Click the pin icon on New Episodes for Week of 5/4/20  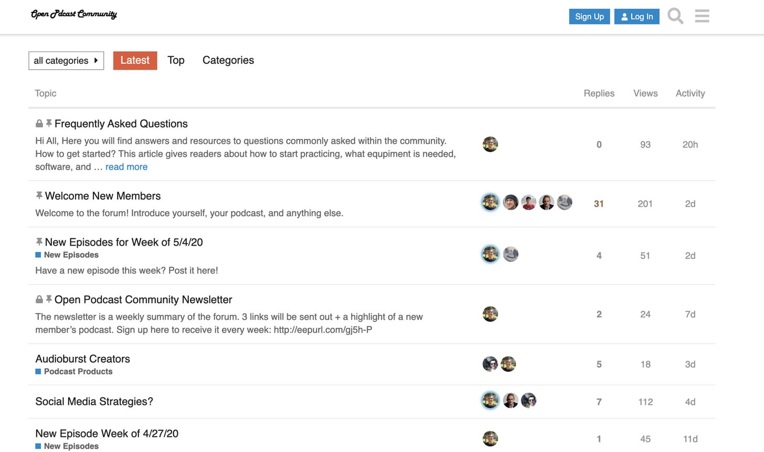(x=39, y=241)
